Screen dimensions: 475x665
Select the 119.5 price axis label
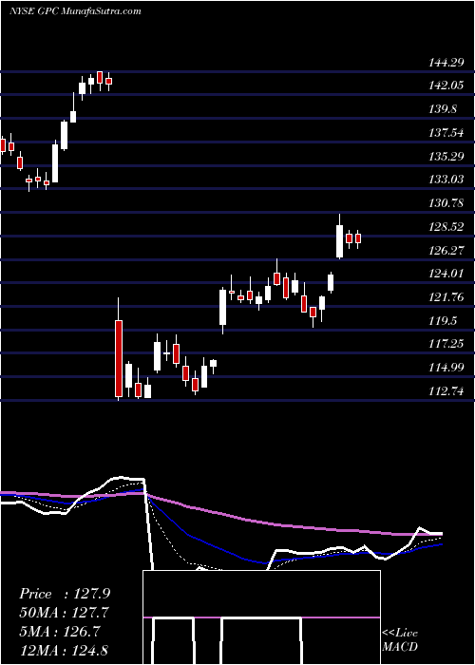pos(443,321)
